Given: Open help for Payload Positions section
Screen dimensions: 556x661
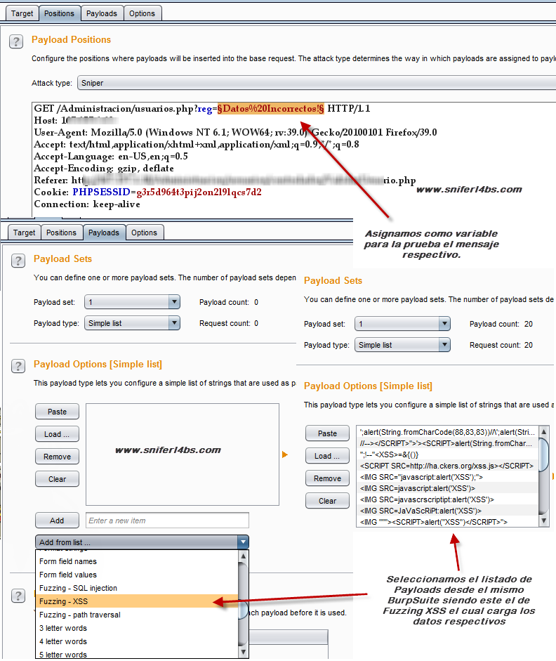Looking at the screenshot, I should coord(16,41).
